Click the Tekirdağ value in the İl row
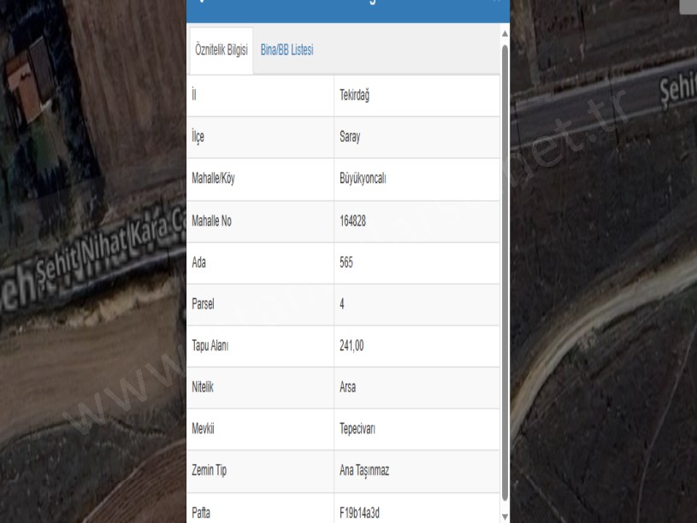697x523 pixels. click(x=355, y=95)
